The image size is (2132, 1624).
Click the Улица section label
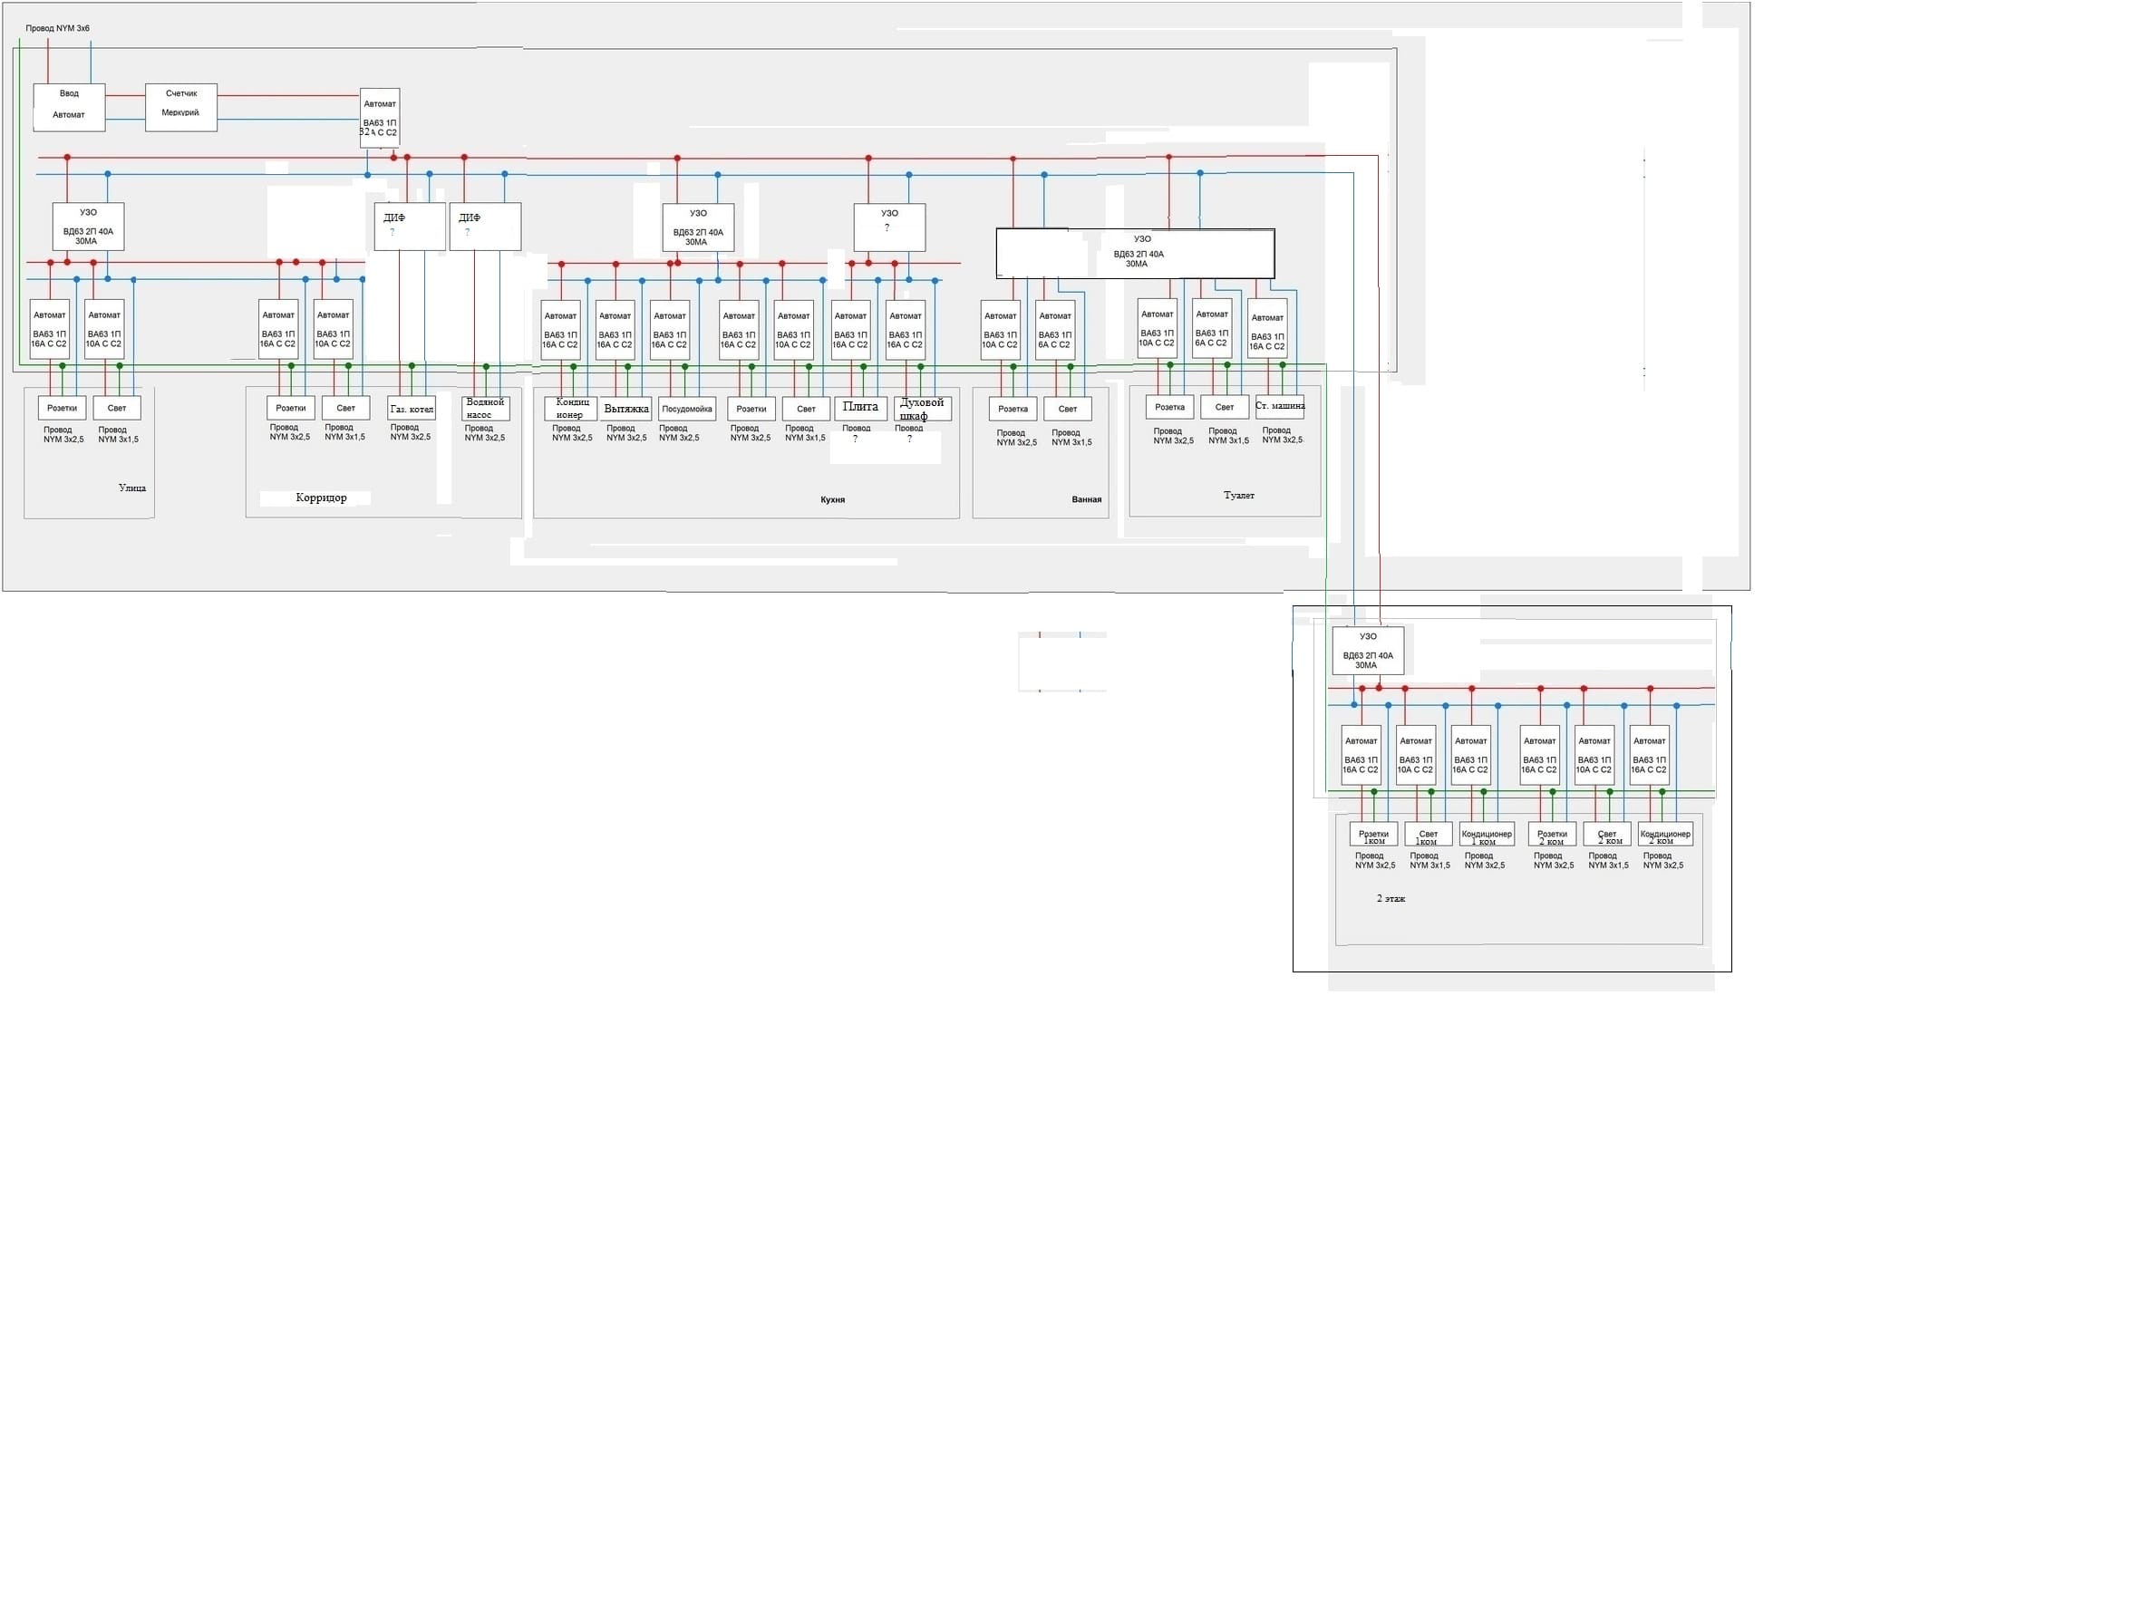[x=132, y=488]
